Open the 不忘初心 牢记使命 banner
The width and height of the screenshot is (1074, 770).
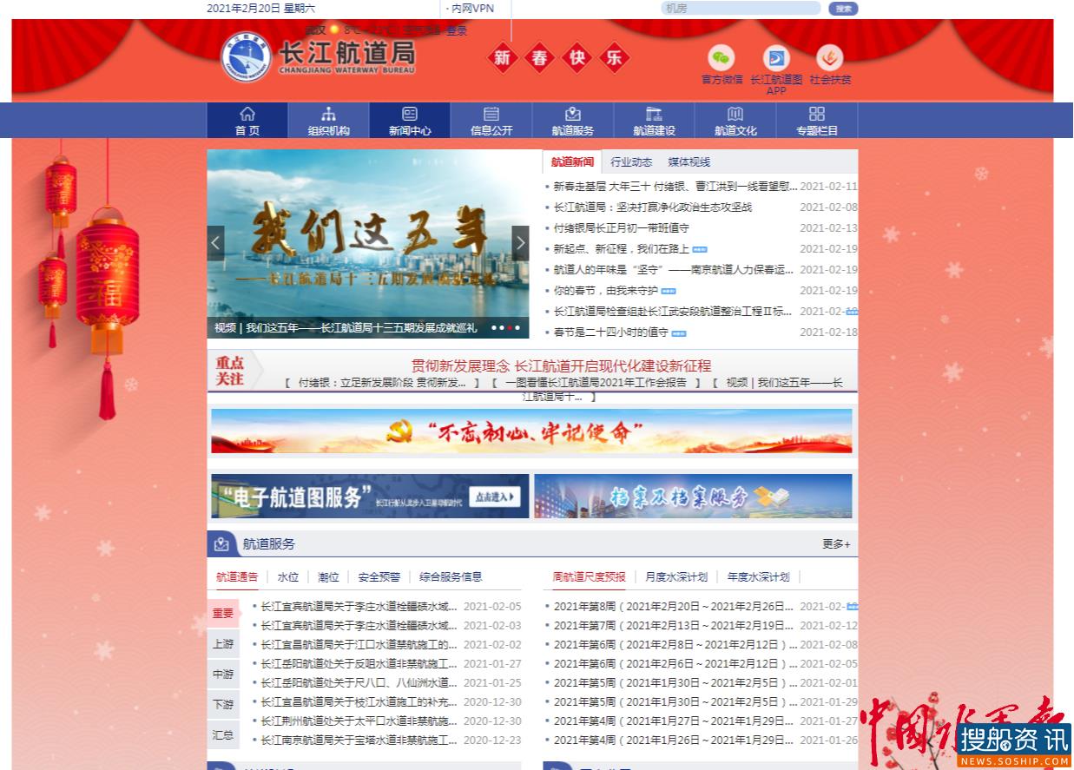(531, 431)
